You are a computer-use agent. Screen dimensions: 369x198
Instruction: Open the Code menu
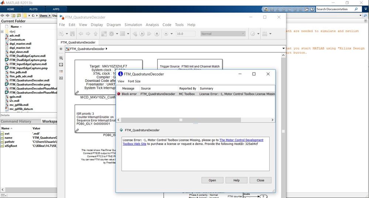167,25
